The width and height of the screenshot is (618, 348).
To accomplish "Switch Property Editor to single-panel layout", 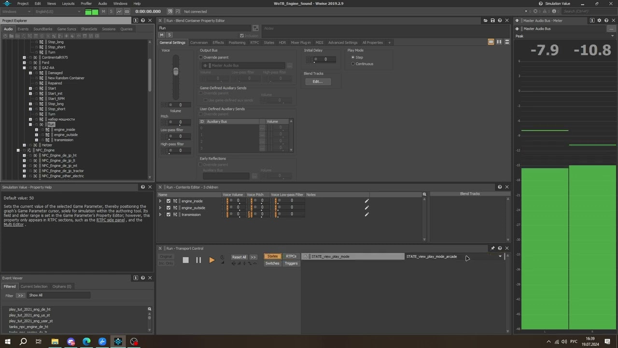I will [491, 42].
